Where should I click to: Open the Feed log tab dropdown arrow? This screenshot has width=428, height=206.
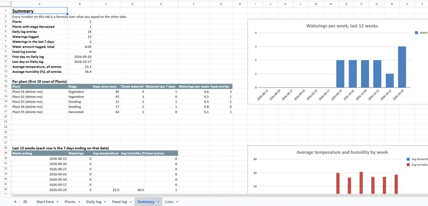pyautogui.click(x=131, y=202)
